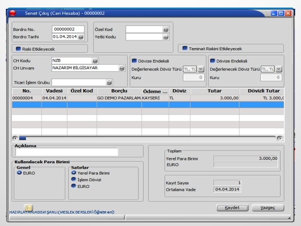Click the Vazgeç button
The image size is (301, 226).
(268, 208)
